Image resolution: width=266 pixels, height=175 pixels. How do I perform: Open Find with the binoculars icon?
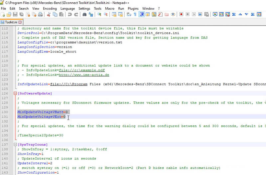[x=84, y=15]
